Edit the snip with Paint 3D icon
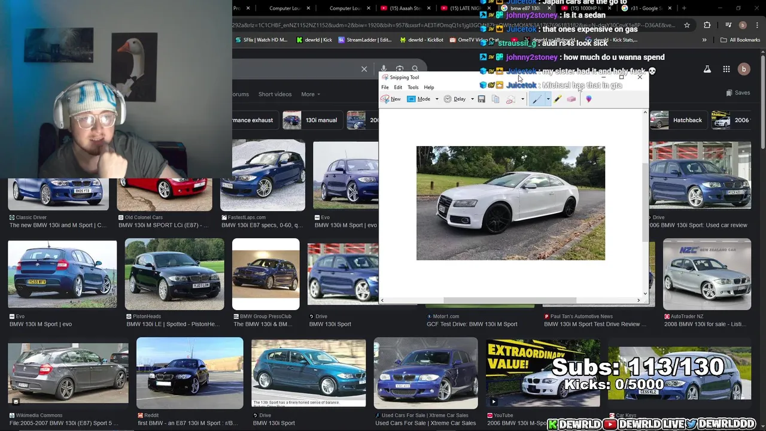Viewport: 766px width, 431px height. tap(588, 99)
